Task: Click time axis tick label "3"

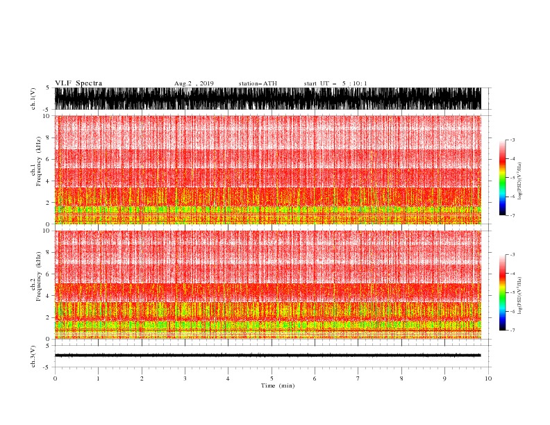Action: pyautogui.click(x=185, y=378)
